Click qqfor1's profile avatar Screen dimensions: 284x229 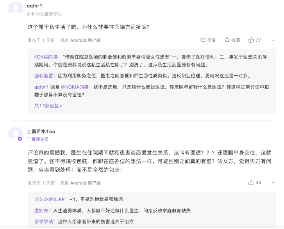[16, 9]
